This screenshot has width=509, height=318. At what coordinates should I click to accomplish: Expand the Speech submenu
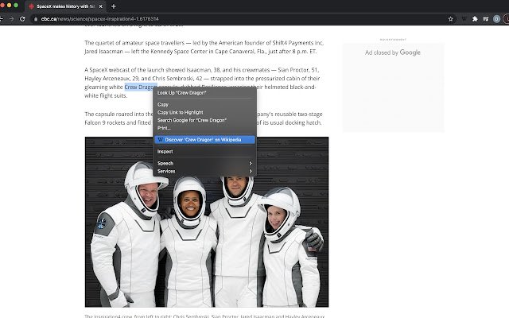click(204, 163)
